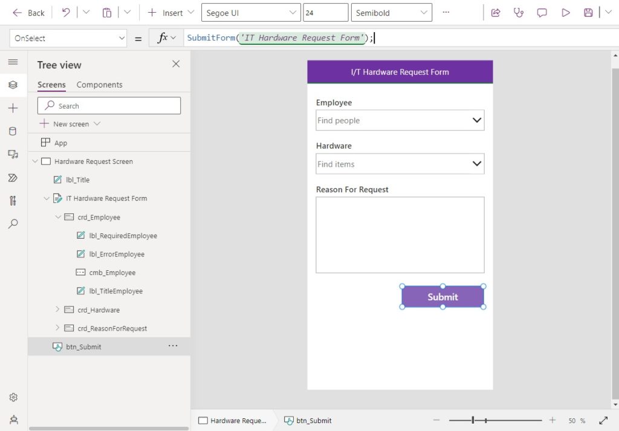This screenshot has height=431, width=619.
Task: Click the Back button
Action: point(28,12)
